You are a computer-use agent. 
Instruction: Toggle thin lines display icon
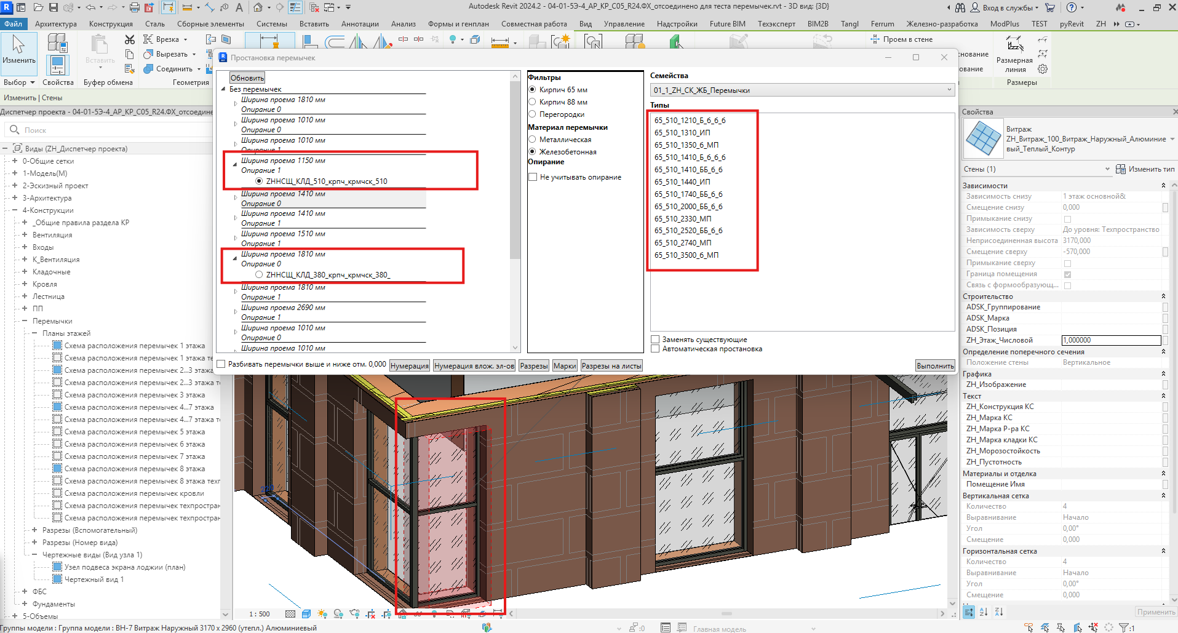point(295,7)
